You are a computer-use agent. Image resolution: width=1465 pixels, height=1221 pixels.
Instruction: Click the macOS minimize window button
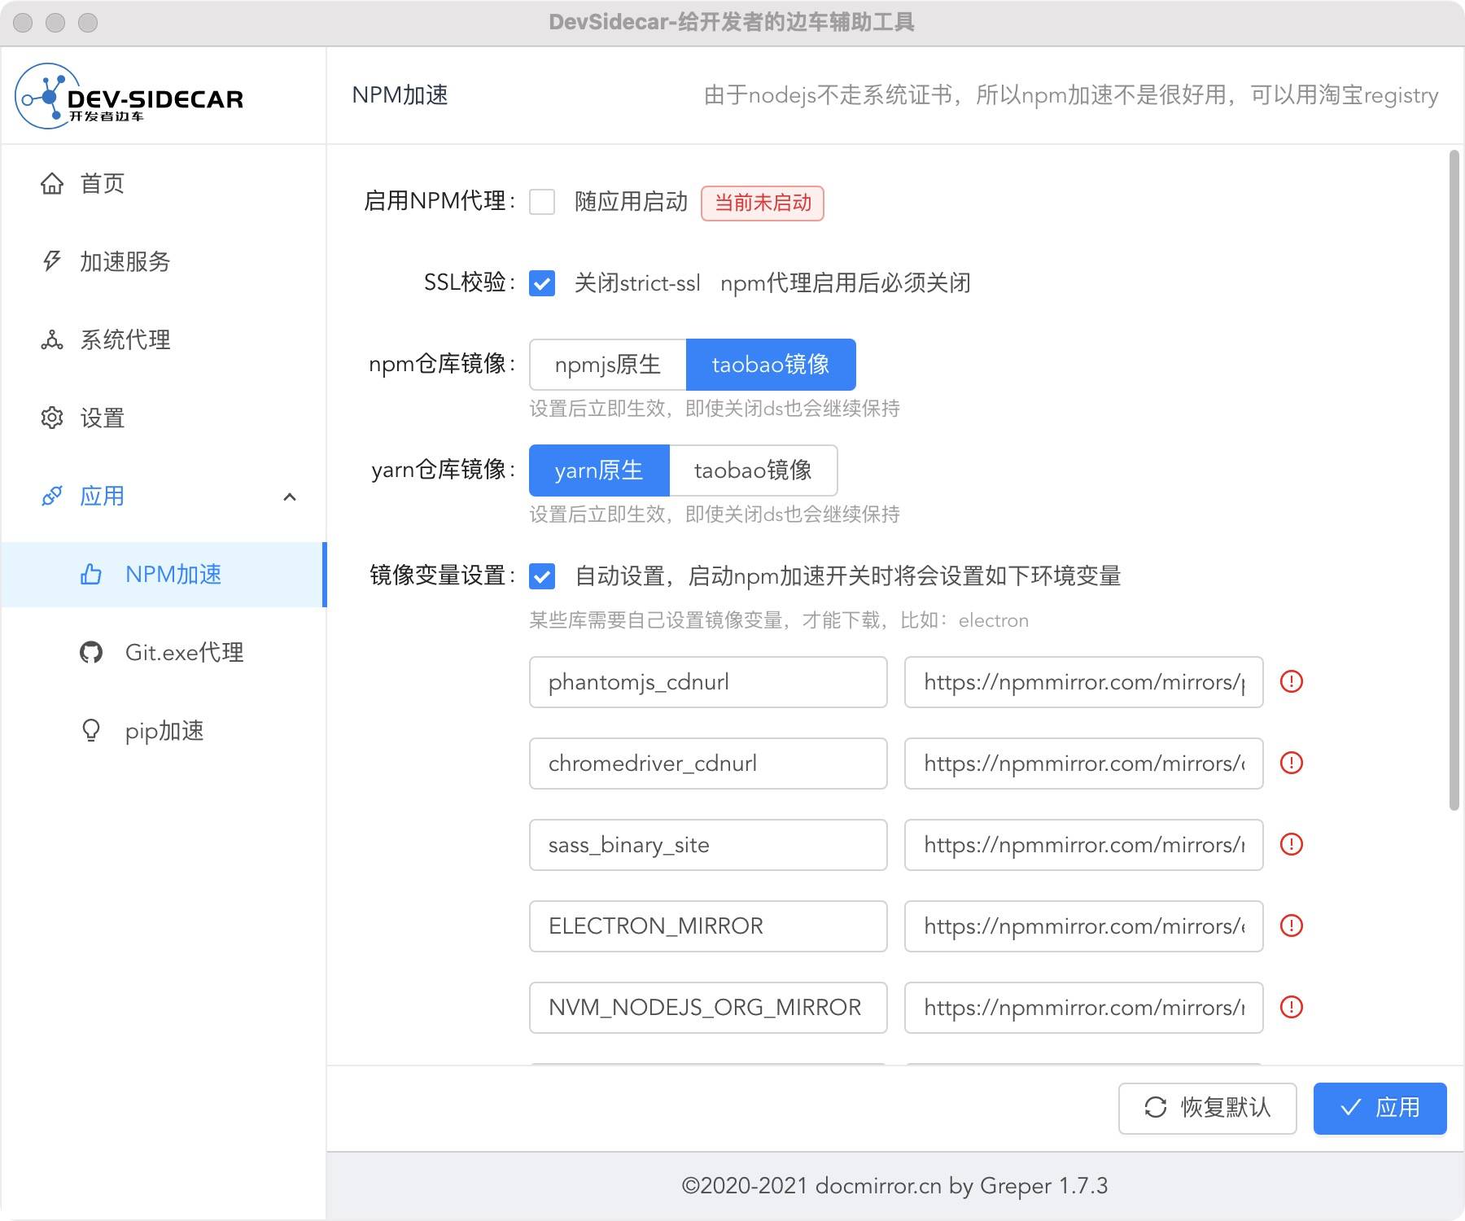coord(55,23)
